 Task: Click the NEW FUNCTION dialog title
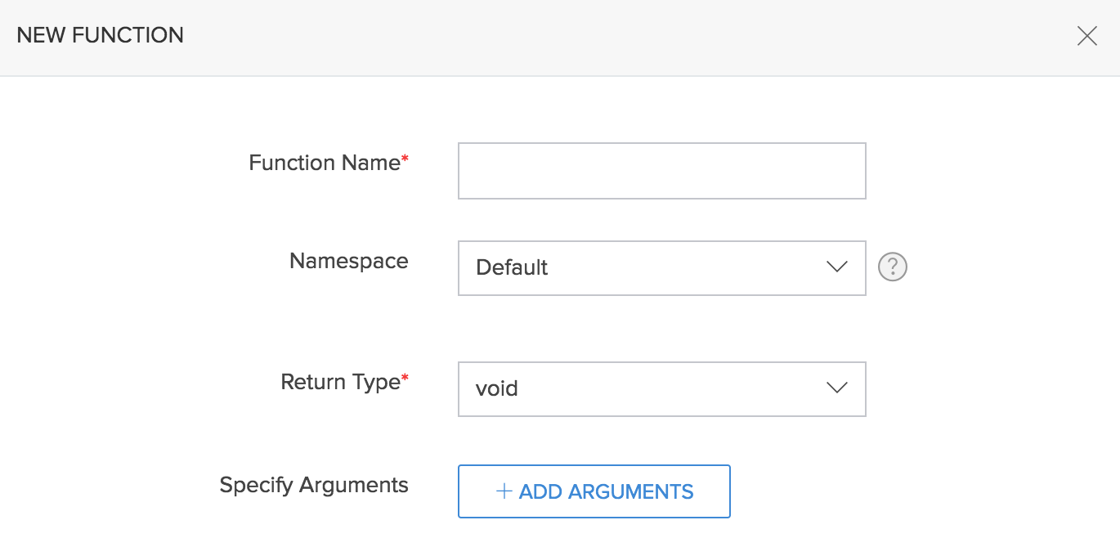tap(100, 36)
